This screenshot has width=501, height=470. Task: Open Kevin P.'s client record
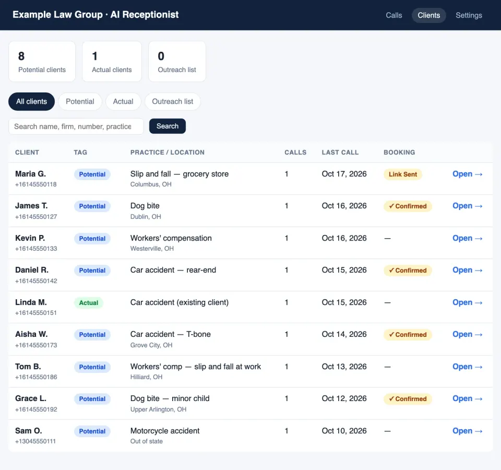[x=467, y=238]
